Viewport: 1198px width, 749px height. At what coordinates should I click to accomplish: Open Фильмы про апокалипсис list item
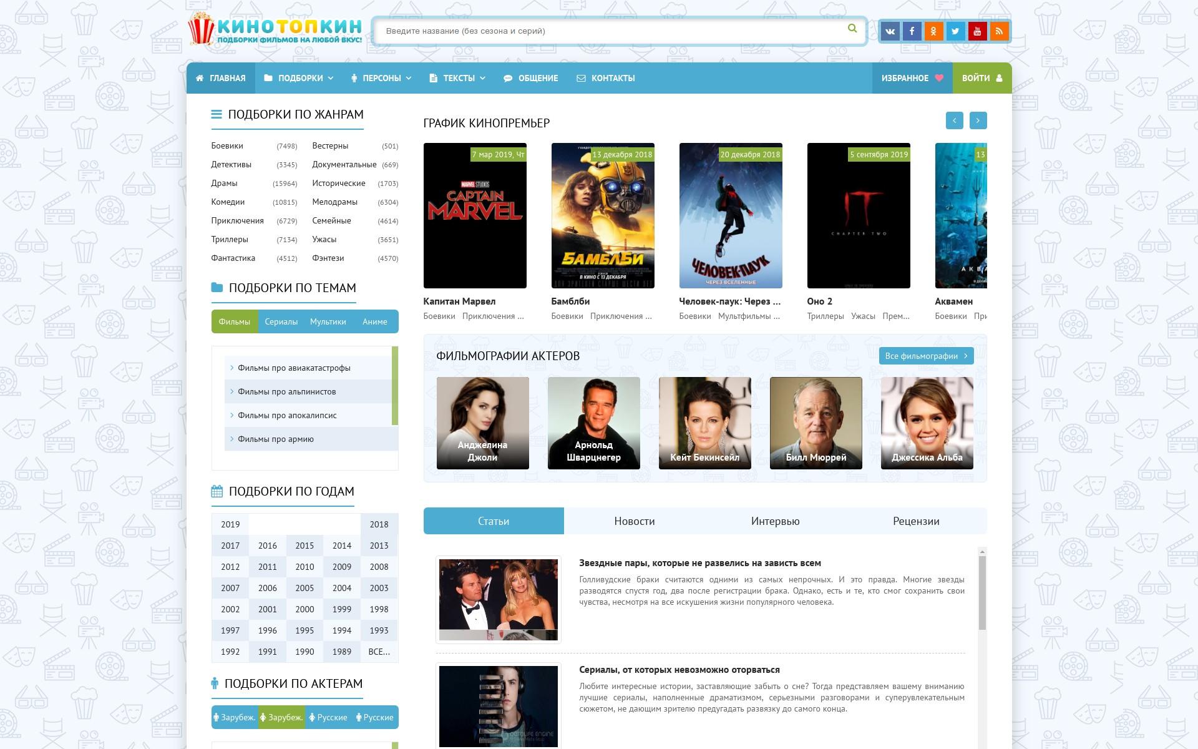(x=308, y=415)
